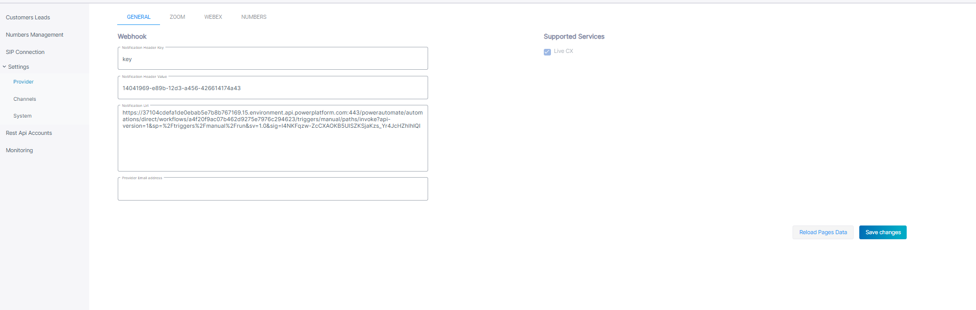Switch to the ZOOM tab

click(177, 17)
